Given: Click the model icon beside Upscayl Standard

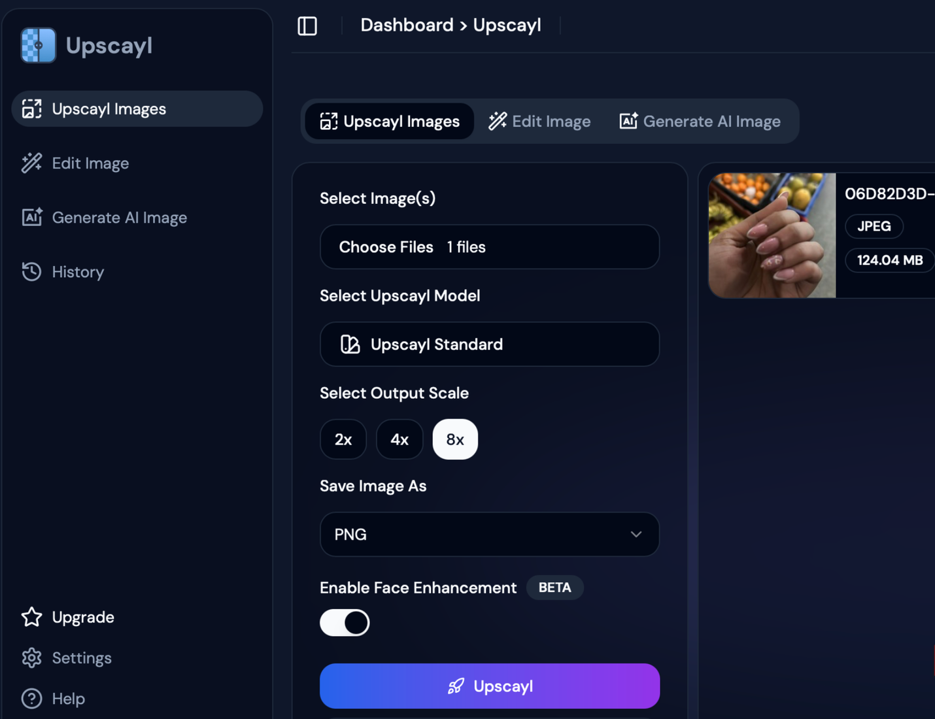Looking at the screenshot, I should (350, 344).
